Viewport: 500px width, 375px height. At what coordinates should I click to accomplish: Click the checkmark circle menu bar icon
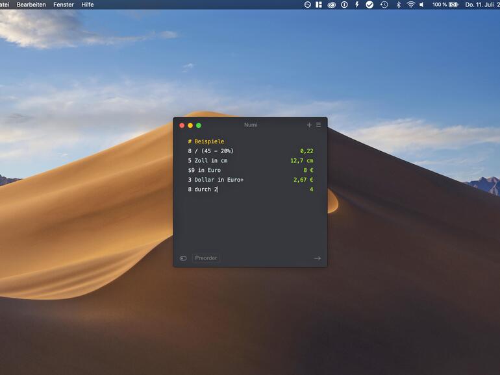tap(369, 5)
